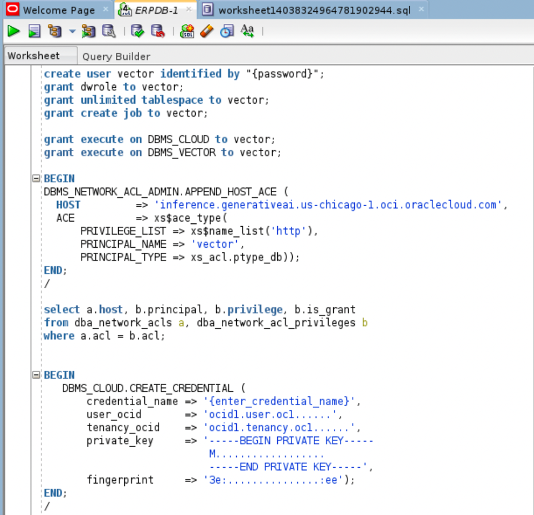Click the Autotrace icon
This screenshot has width=534, height=515.
tap(88, 31)
